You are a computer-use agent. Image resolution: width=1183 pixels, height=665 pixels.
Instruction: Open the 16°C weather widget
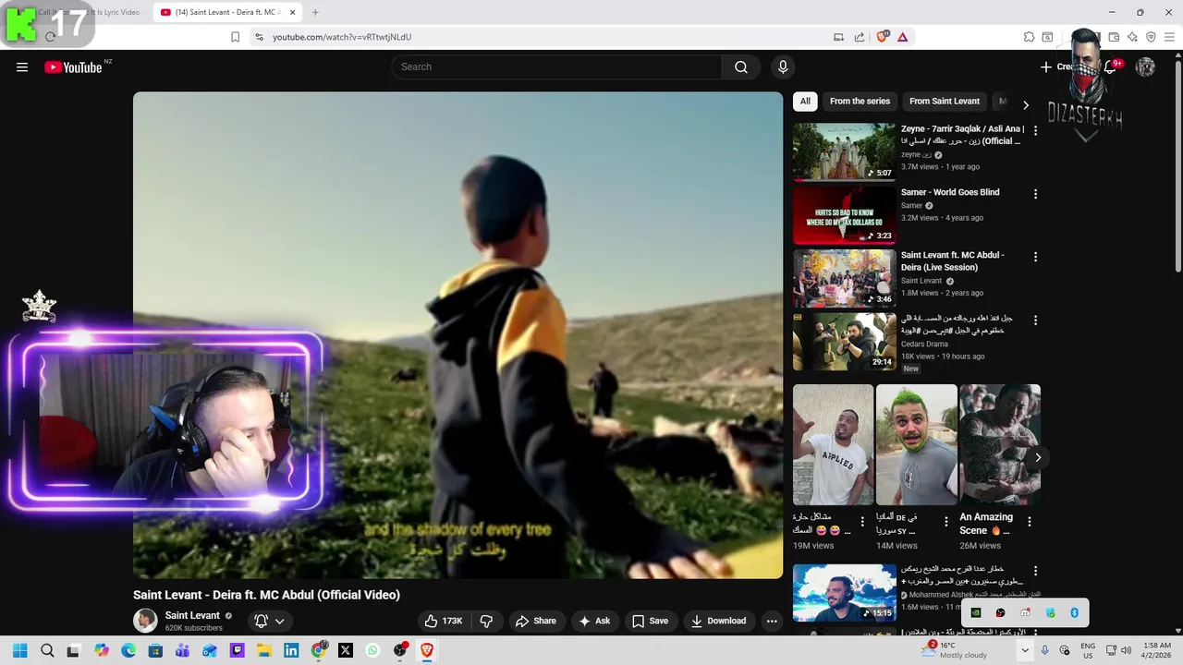tap(955, 650)
